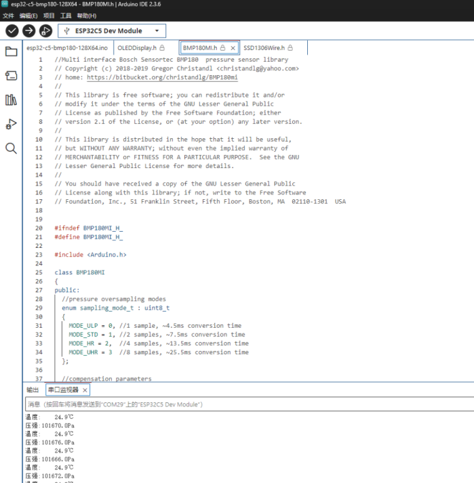Image resolution: width=474 pixels, height=483 pixels.
Task: Open the Boards Manager sidebar icon
Action: (11, 76)
